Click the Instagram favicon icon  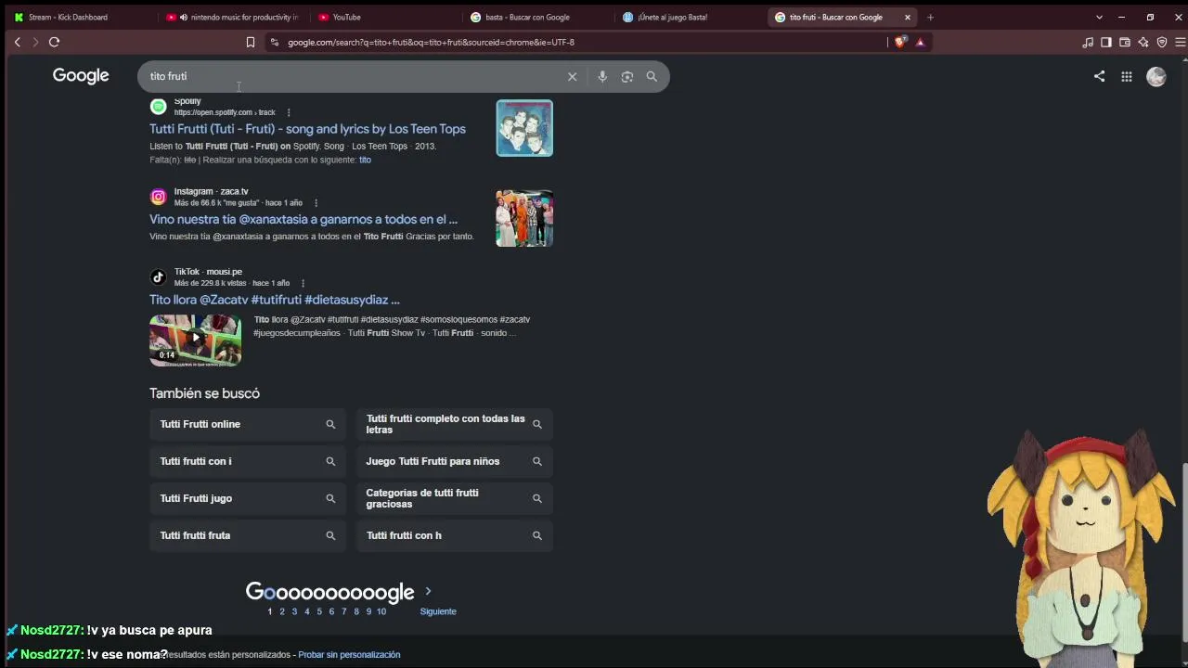(158, 197)
